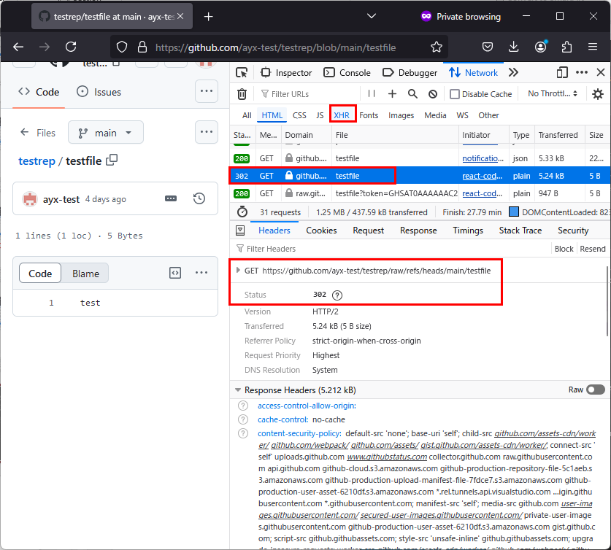This screenshot has width=611, height=550.
Task: Filter requests by All
Action: coord(247,115)
